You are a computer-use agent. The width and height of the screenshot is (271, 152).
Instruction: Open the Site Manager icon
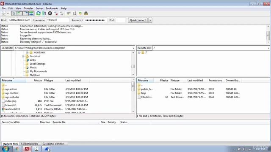coord(3,14)
